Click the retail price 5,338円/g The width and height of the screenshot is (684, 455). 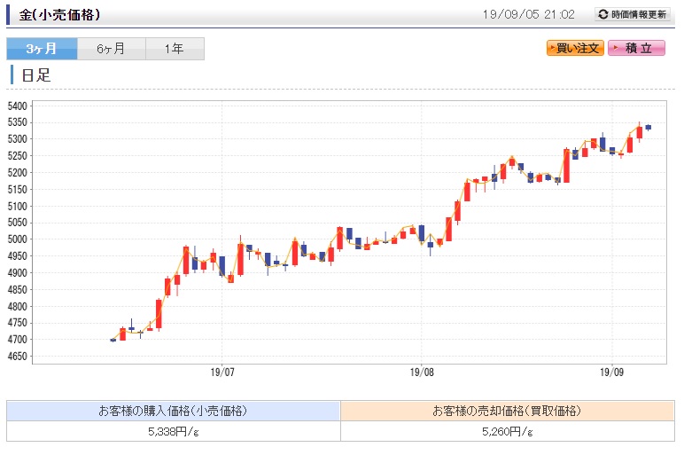coord(173,432)
